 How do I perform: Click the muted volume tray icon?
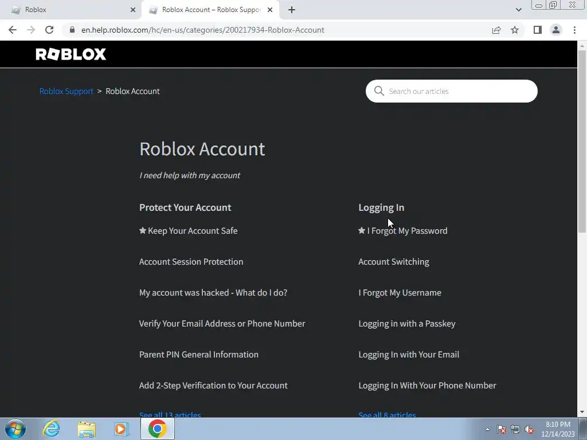pos(529,429)
